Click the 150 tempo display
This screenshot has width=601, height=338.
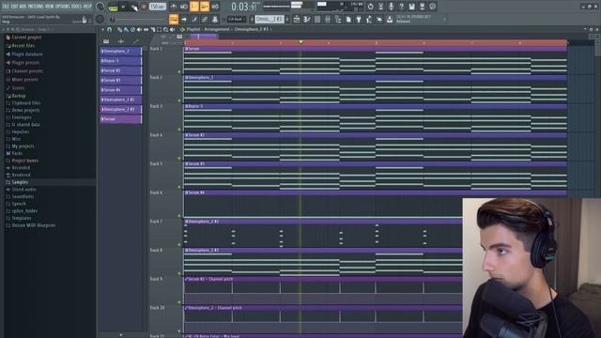pyautogui.click(x=158, y=7)
